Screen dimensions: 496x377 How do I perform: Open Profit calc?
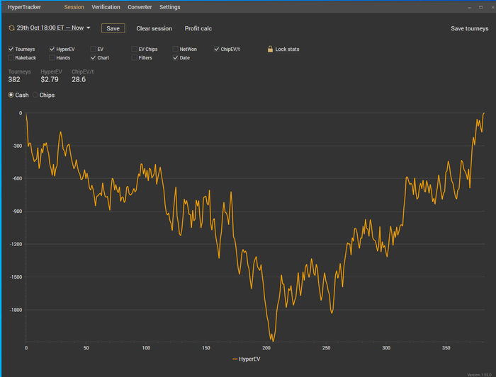coord(198,28)
